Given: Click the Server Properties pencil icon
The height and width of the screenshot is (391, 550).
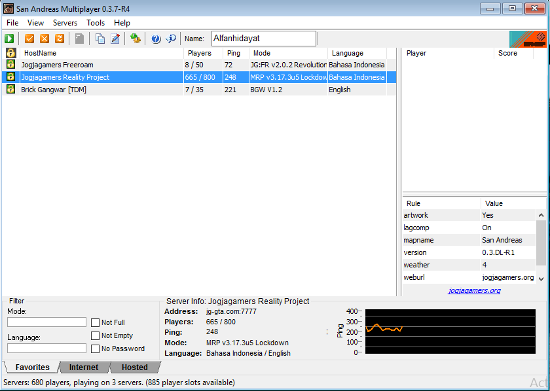Looking at the screenshot, I should (x=115, y=39).
